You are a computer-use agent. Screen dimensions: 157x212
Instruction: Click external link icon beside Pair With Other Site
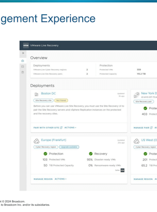(x=61, y=128)
